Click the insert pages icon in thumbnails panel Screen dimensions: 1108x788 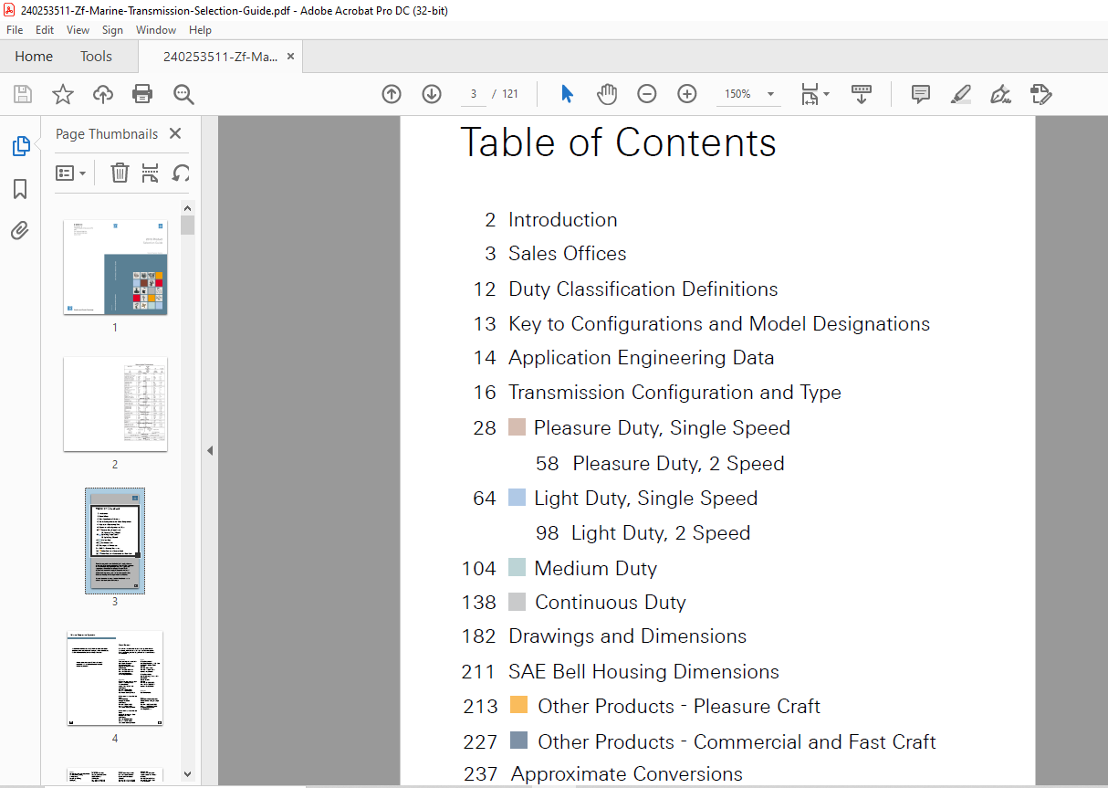coord(151,173)
